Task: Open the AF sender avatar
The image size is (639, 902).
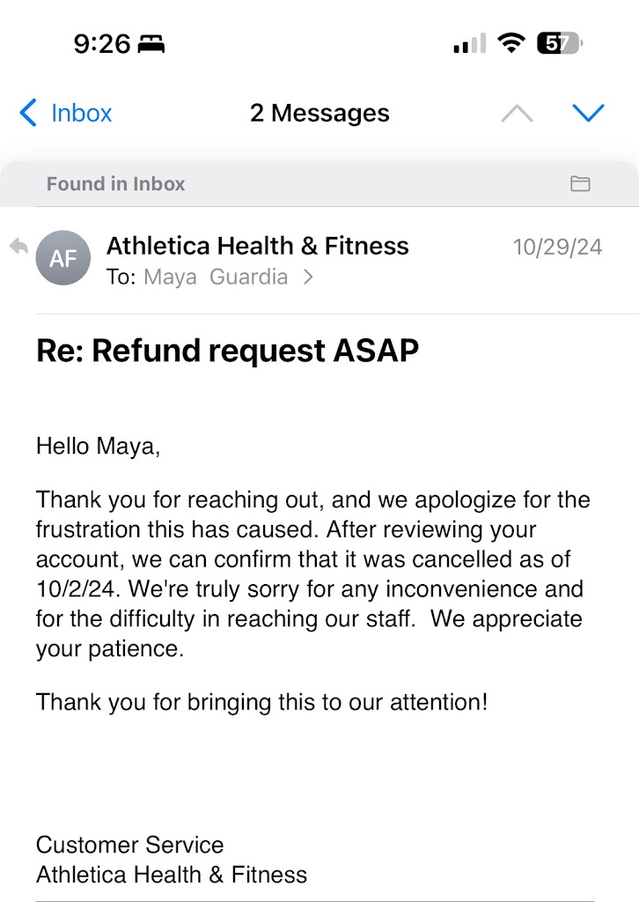Action: pos(62,258)
